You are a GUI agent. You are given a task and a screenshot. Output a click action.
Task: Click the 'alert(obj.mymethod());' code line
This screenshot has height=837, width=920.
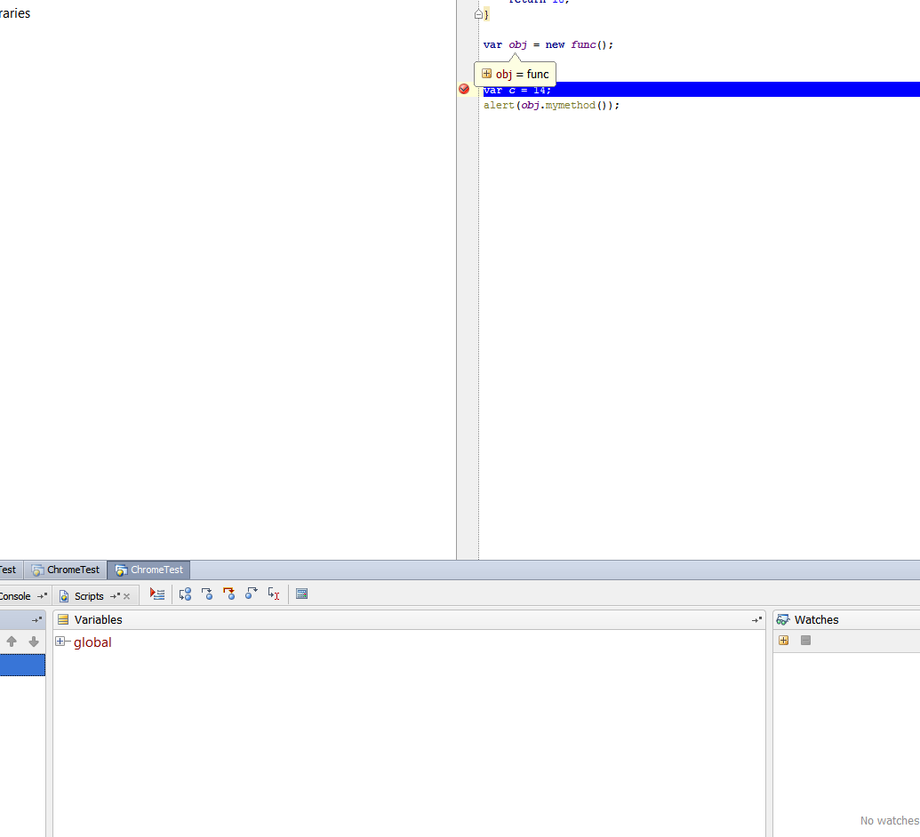pos(551,105)
